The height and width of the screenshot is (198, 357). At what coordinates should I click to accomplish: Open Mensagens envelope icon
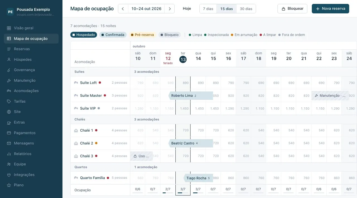click(x=9, y=143)
